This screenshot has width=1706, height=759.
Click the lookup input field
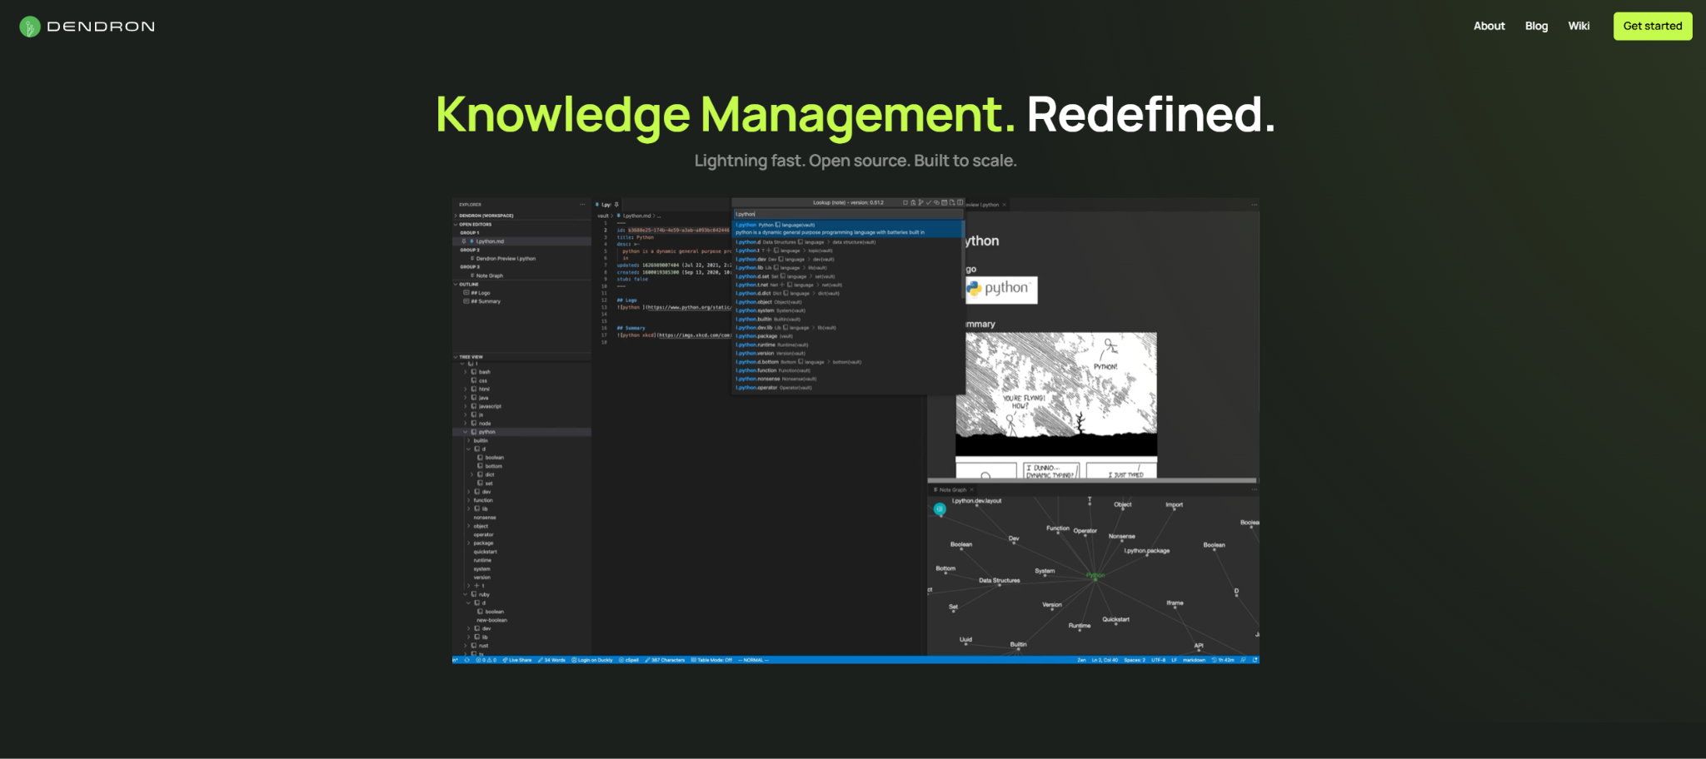click(846, 214)
